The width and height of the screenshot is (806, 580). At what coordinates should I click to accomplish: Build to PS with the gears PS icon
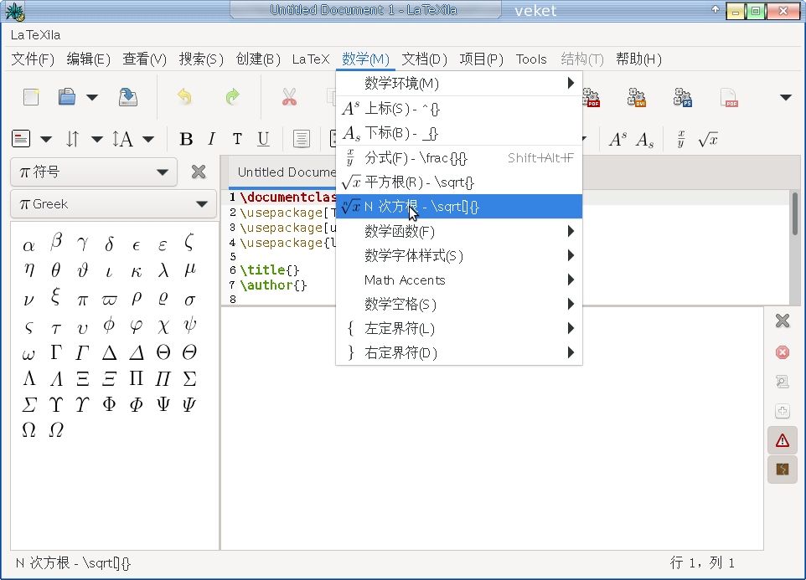(683, 96)
